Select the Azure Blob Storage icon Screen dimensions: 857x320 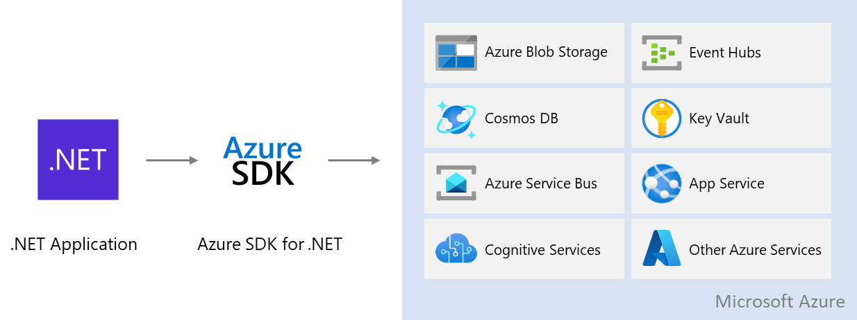[x=456, y=53]
